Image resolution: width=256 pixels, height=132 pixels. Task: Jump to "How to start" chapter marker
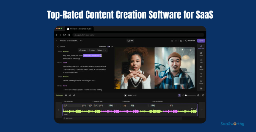click(126, 101)
